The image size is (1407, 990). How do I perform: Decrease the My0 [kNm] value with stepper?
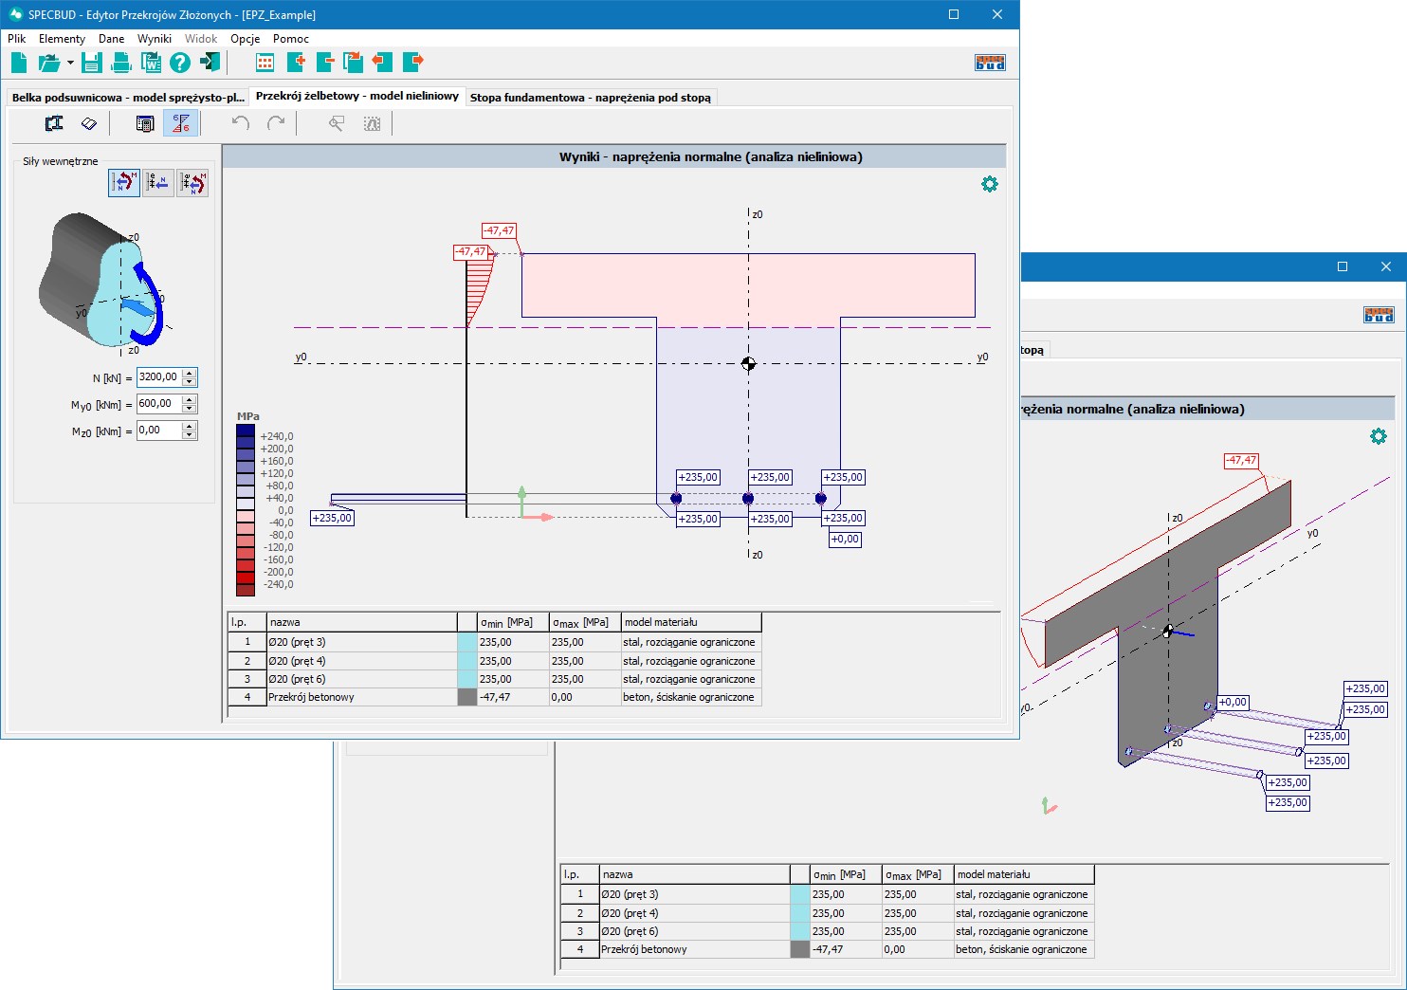click(190, 409)
